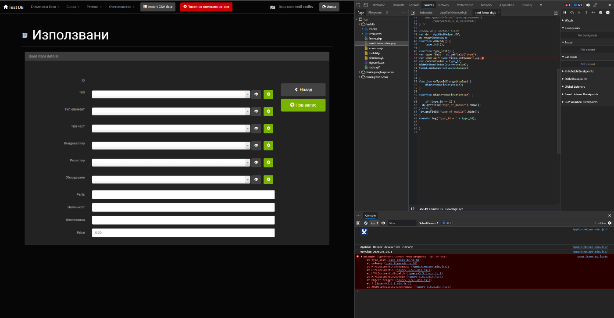View Оборудване parent via eye button
This screenshot has width=614, height=318.
256,179
